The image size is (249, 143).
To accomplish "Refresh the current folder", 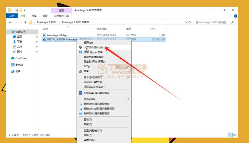I will 189,22.
